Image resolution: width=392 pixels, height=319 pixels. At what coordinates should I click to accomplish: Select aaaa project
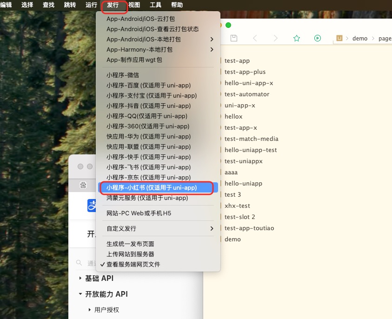[231, 173]
